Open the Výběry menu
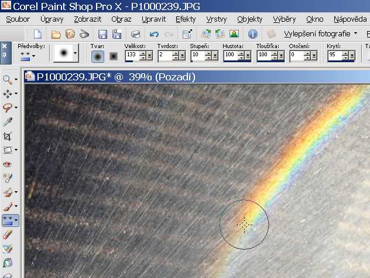Viewport: 370px width, 278px height. click(285, 19)
